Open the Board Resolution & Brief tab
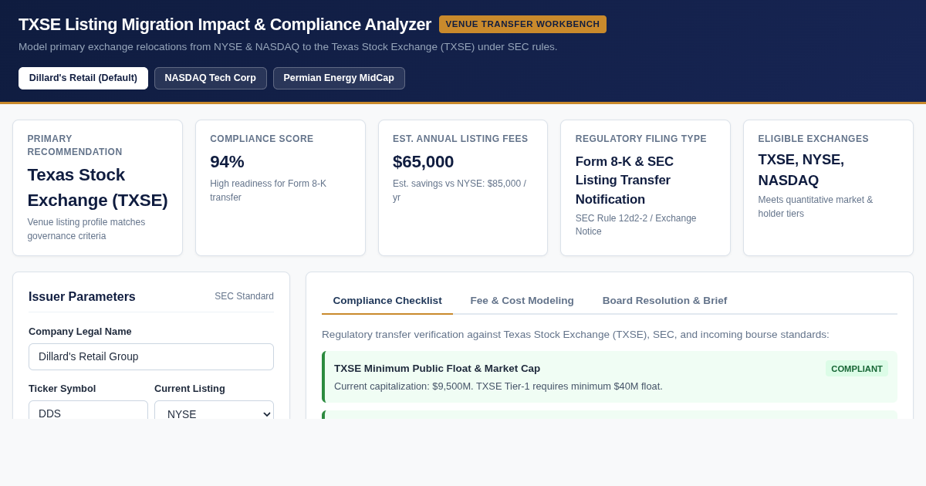The image size is (926, 486). pyautogui.click(x=664, y=300)
